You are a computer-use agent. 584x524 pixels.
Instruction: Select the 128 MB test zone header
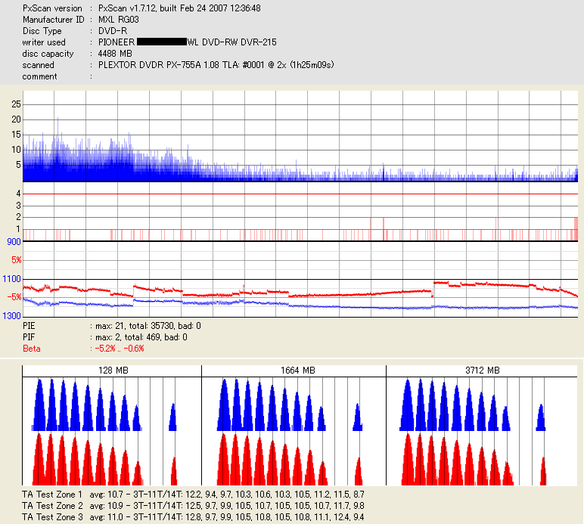(112, 371)
